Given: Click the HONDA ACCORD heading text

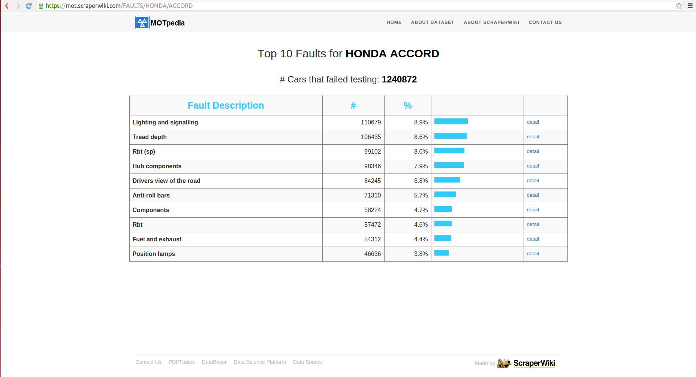Looking at the screenshot, I should (x=392, y=54).
